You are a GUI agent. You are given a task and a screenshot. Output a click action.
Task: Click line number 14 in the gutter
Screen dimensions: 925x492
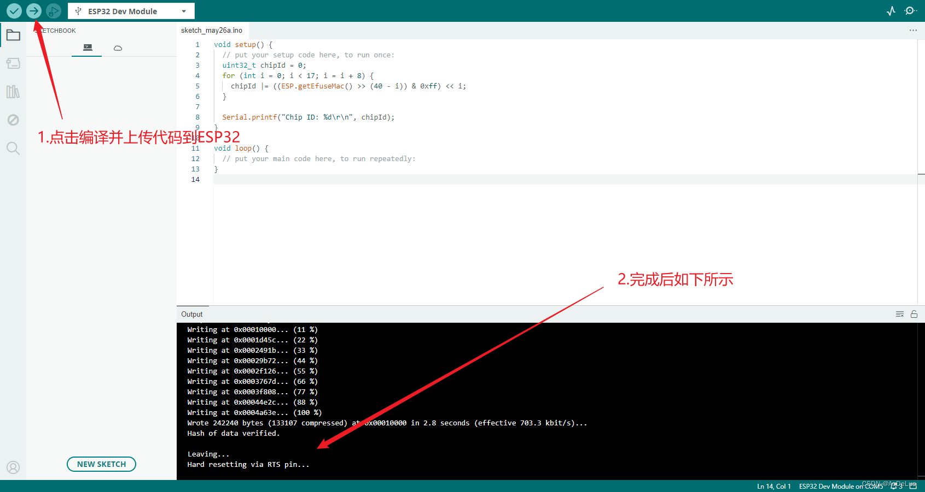click(195, 179)
